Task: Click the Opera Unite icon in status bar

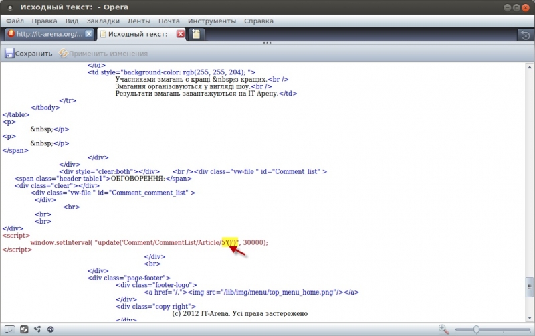Action: 24,329
